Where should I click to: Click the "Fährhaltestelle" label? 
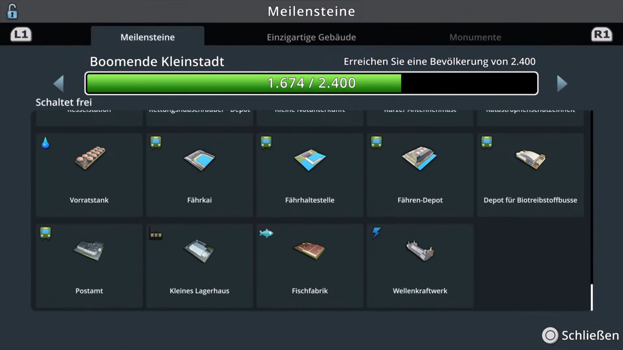(310, 200)
